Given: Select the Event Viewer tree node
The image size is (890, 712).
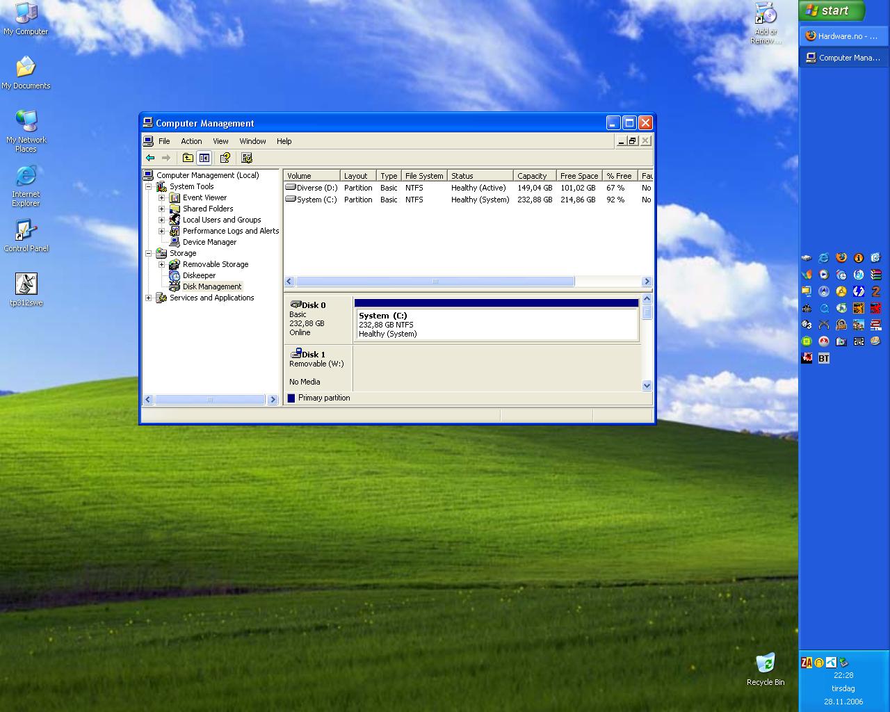Looking at the screenshot, I should tap(204, 197).
